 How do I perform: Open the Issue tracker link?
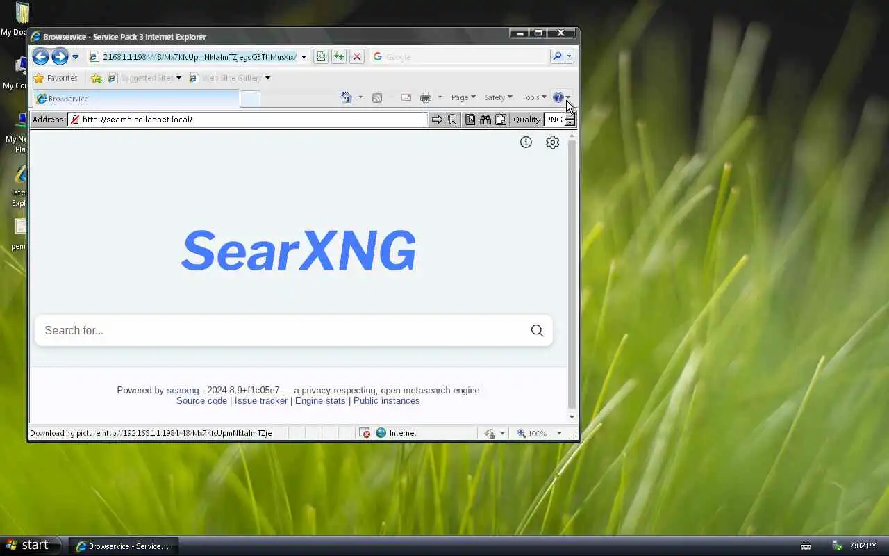click(x=261, y=400)
